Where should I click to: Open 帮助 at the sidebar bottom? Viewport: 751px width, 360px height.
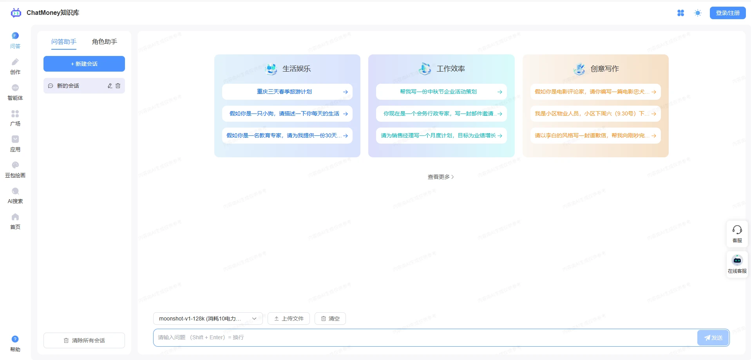[x=15, y=344]
